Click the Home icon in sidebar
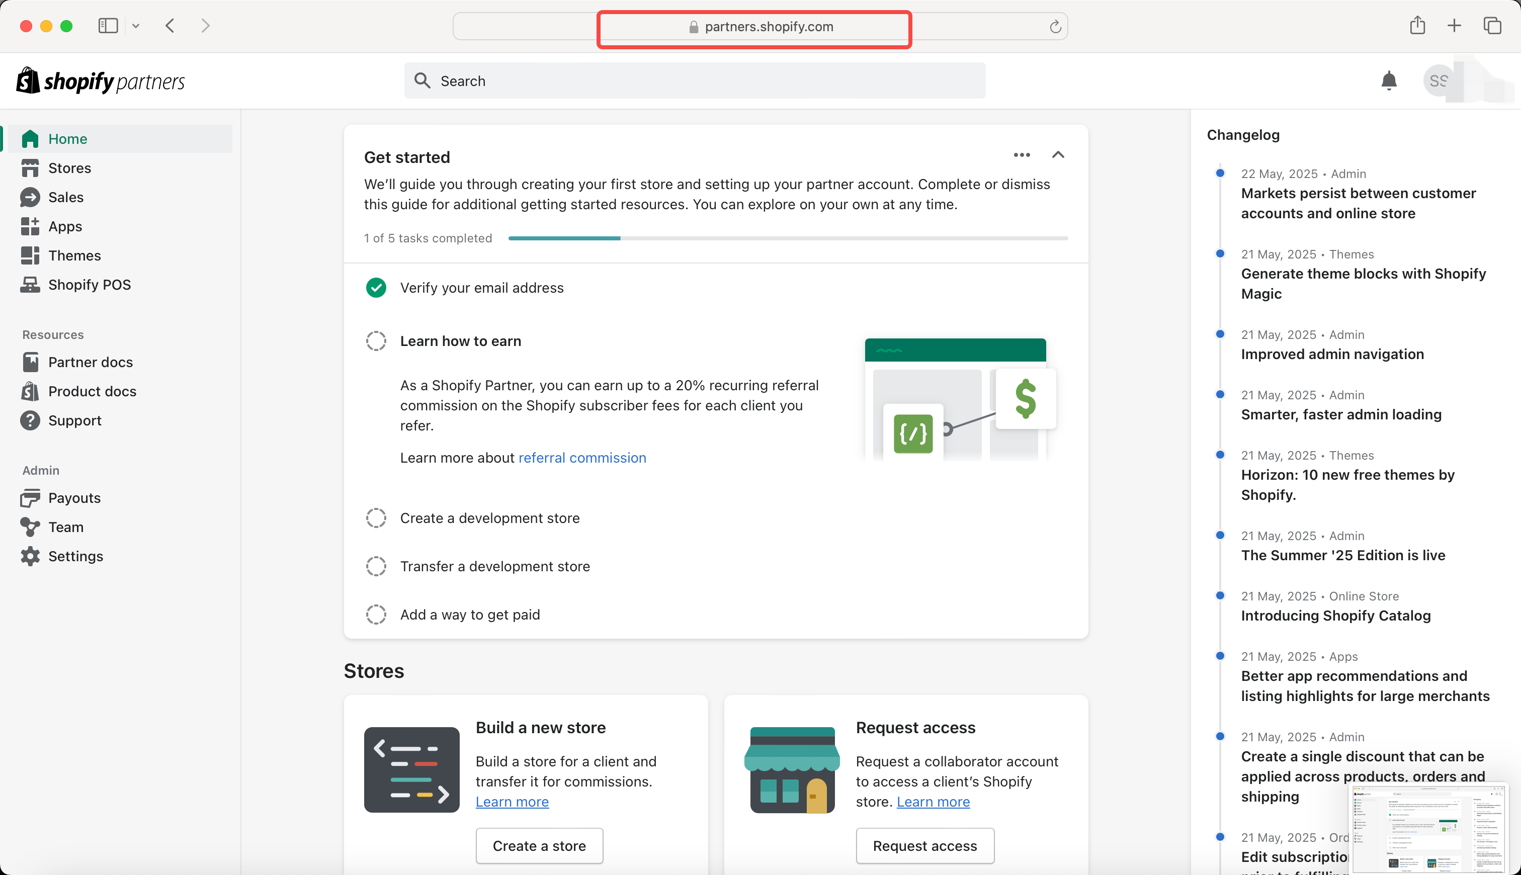Screen dimensions: 1521x875 coord(30,139)
